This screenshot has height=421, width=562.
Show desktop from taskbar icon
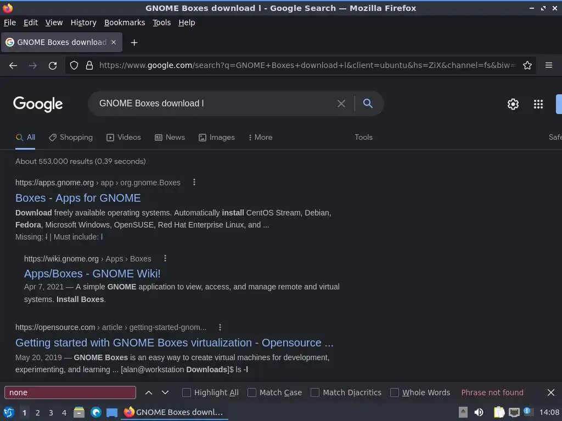click(112, 413)
